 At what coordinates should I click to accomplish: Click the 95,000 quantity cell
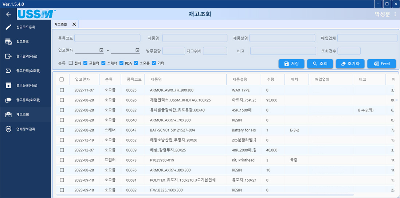pyautogui.click(x=272, y=100)
